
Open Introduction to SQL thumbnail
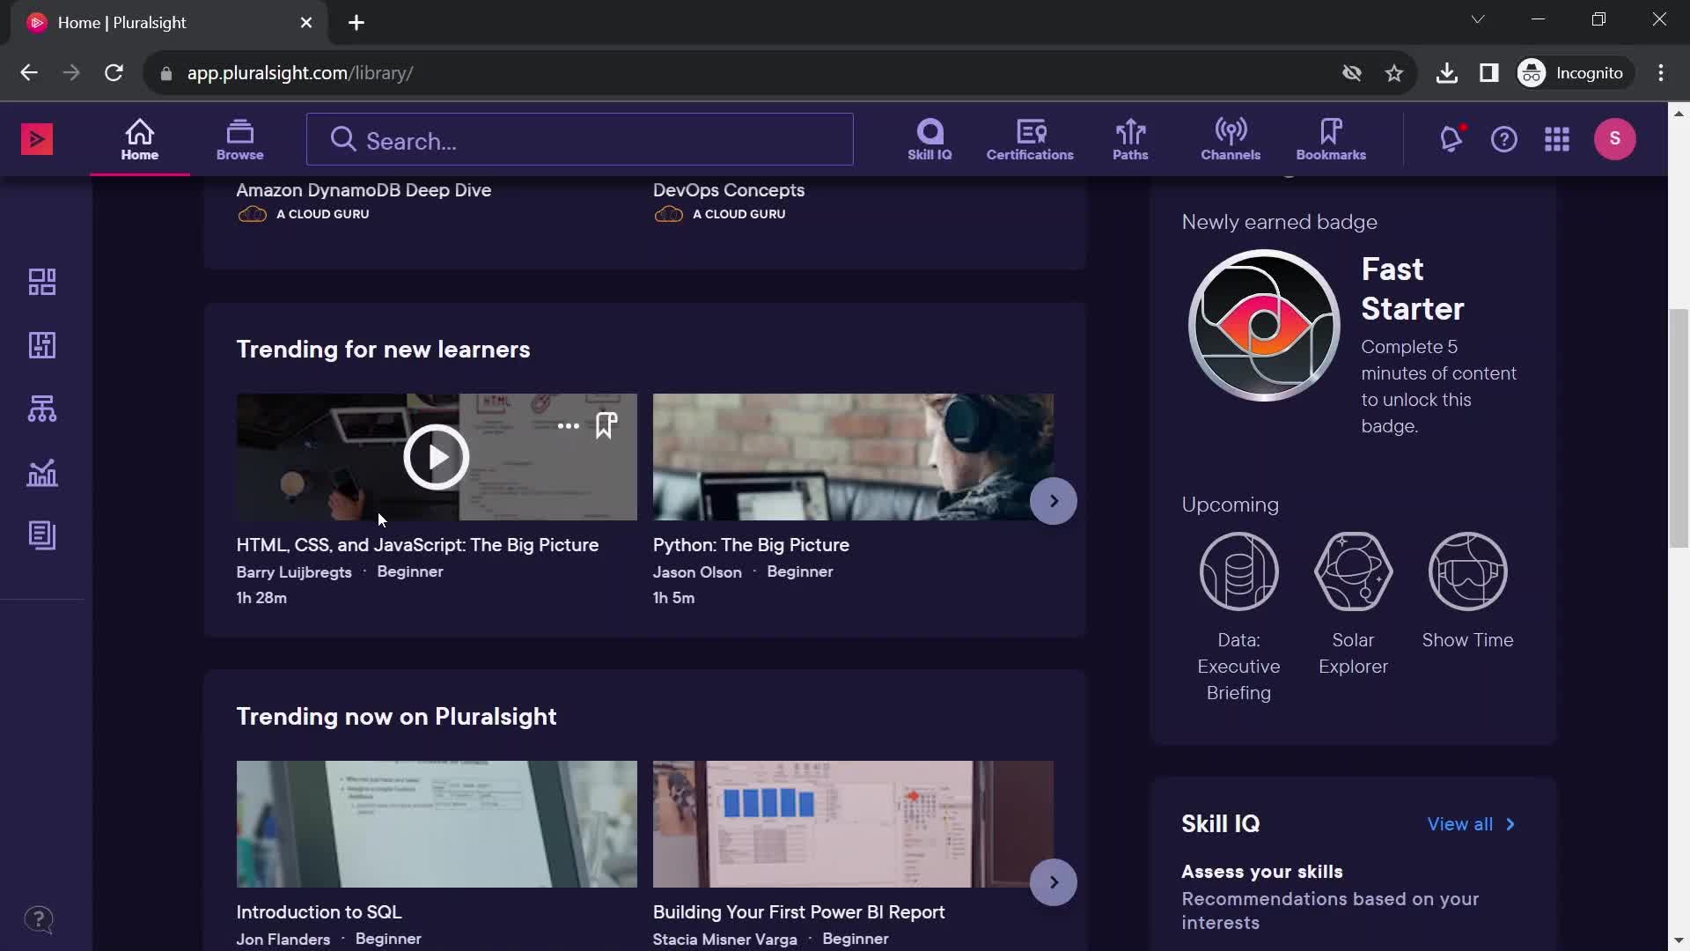(x=437, y=824)
